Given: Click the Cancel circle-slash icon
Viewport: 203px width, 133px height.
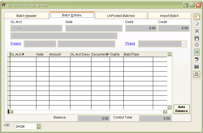Looking at the screenshot, I should [197, 45].
